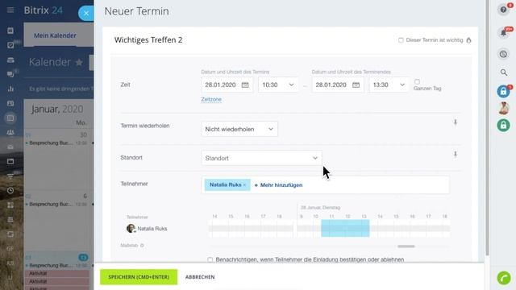Pin the Standort section
516x290 pixels.
click(456, 154)
